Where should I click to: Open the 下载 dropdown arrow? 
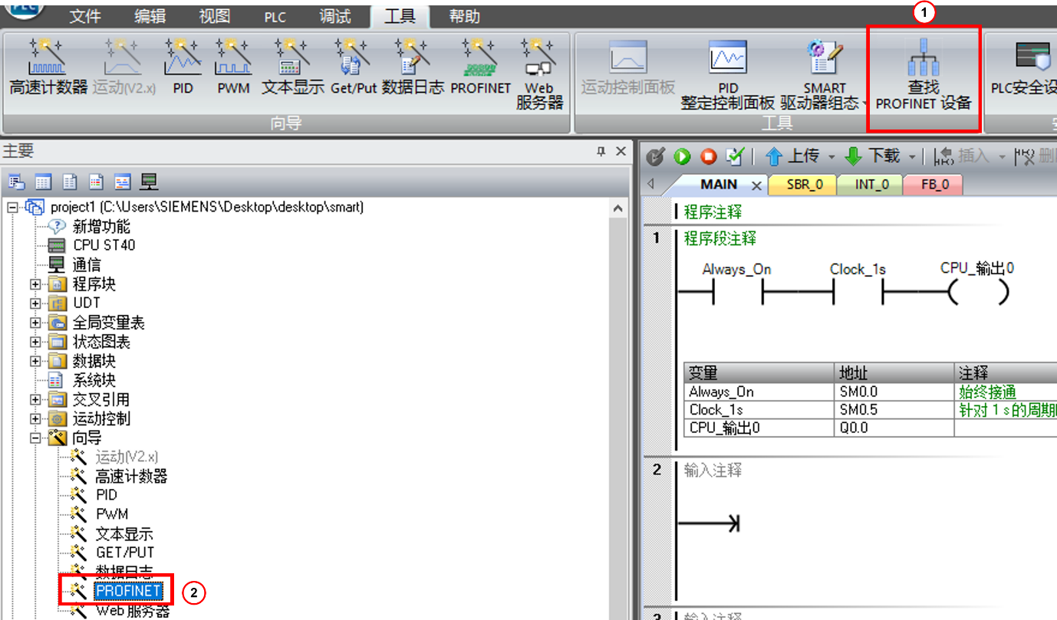[912, 157]
